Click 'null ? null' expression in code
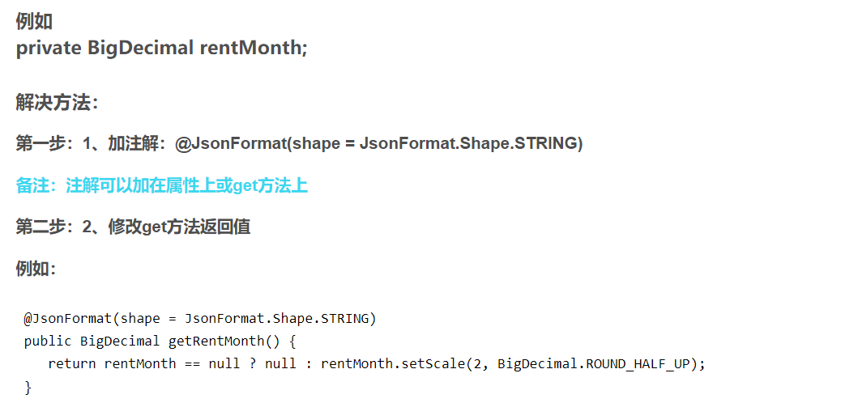 [252, 363]
